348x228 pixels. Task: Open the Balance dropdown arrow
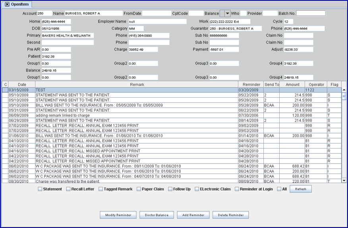click(228, 14)
